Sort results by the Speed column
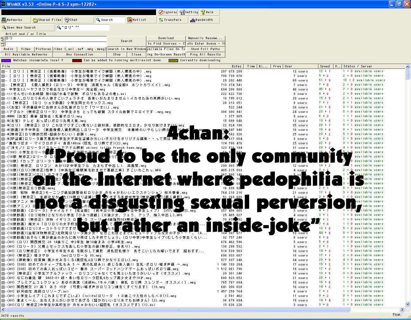Image resolution: width=411 pixels, height=320 pixels. point(326,66)
